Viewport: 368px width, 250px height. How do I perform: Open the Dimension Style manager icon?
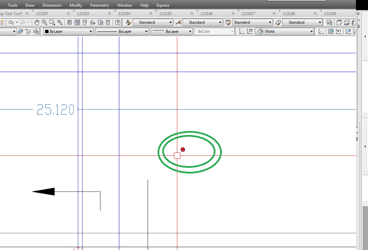coord(178,22)
